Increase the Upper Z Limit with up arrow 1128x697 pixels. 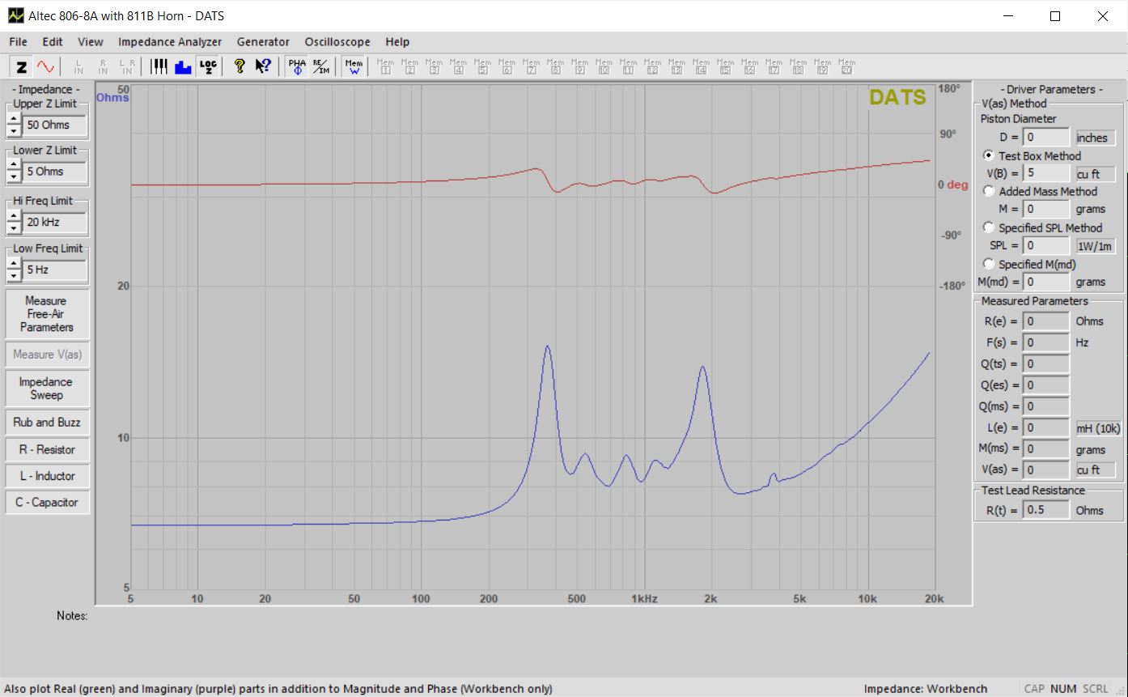click(x=14, y=119)
